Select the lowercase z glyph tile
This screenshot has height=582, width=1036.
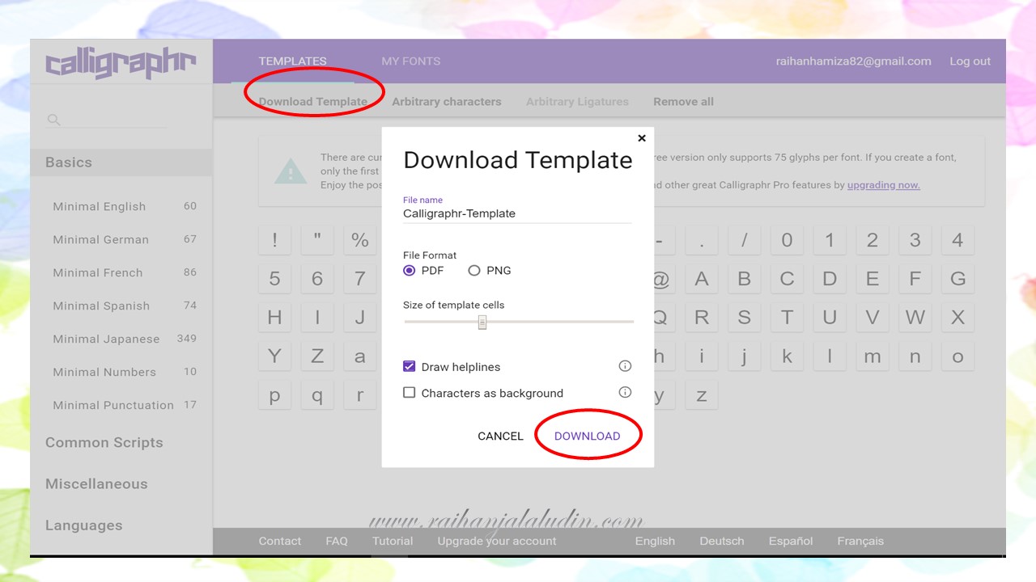click(x=702, y=396)
